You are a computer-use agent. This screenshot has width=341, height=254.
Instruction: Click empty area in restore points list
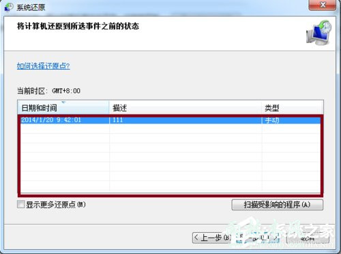170,159
